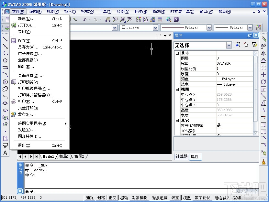This screenshot has height=202, width=269.
Task: Expand the 无选择 selection dropdown
Action: pos(229,45)
